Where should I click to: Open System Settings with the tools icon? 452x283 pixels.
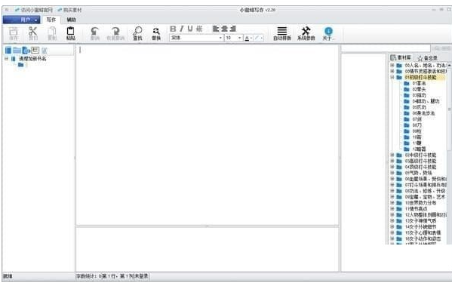point(306,31)
